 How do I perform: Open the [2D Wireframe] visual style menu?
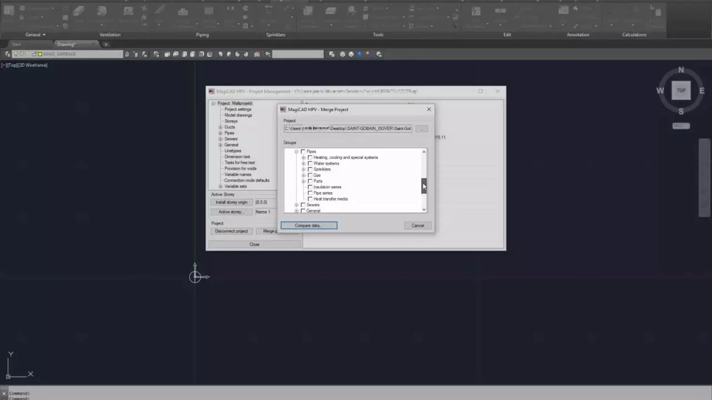point(33,65)
